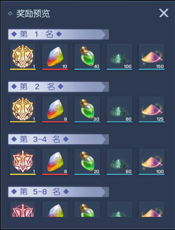Select the 第3-4名 rank header banner
This screenshot has height=230, width=175.
(59, 139)
